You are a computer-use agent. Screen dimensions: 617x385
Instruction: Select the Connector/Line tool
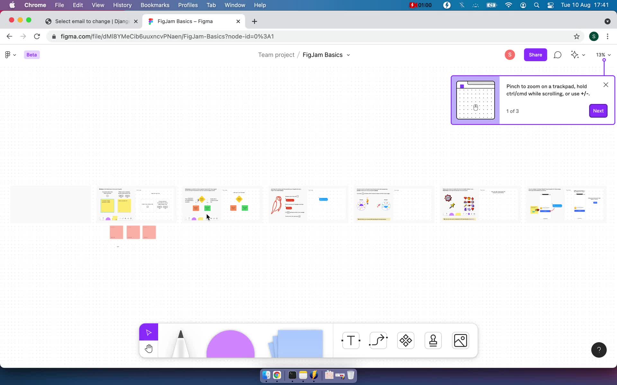pyautogui.click(x=379, y=340)
